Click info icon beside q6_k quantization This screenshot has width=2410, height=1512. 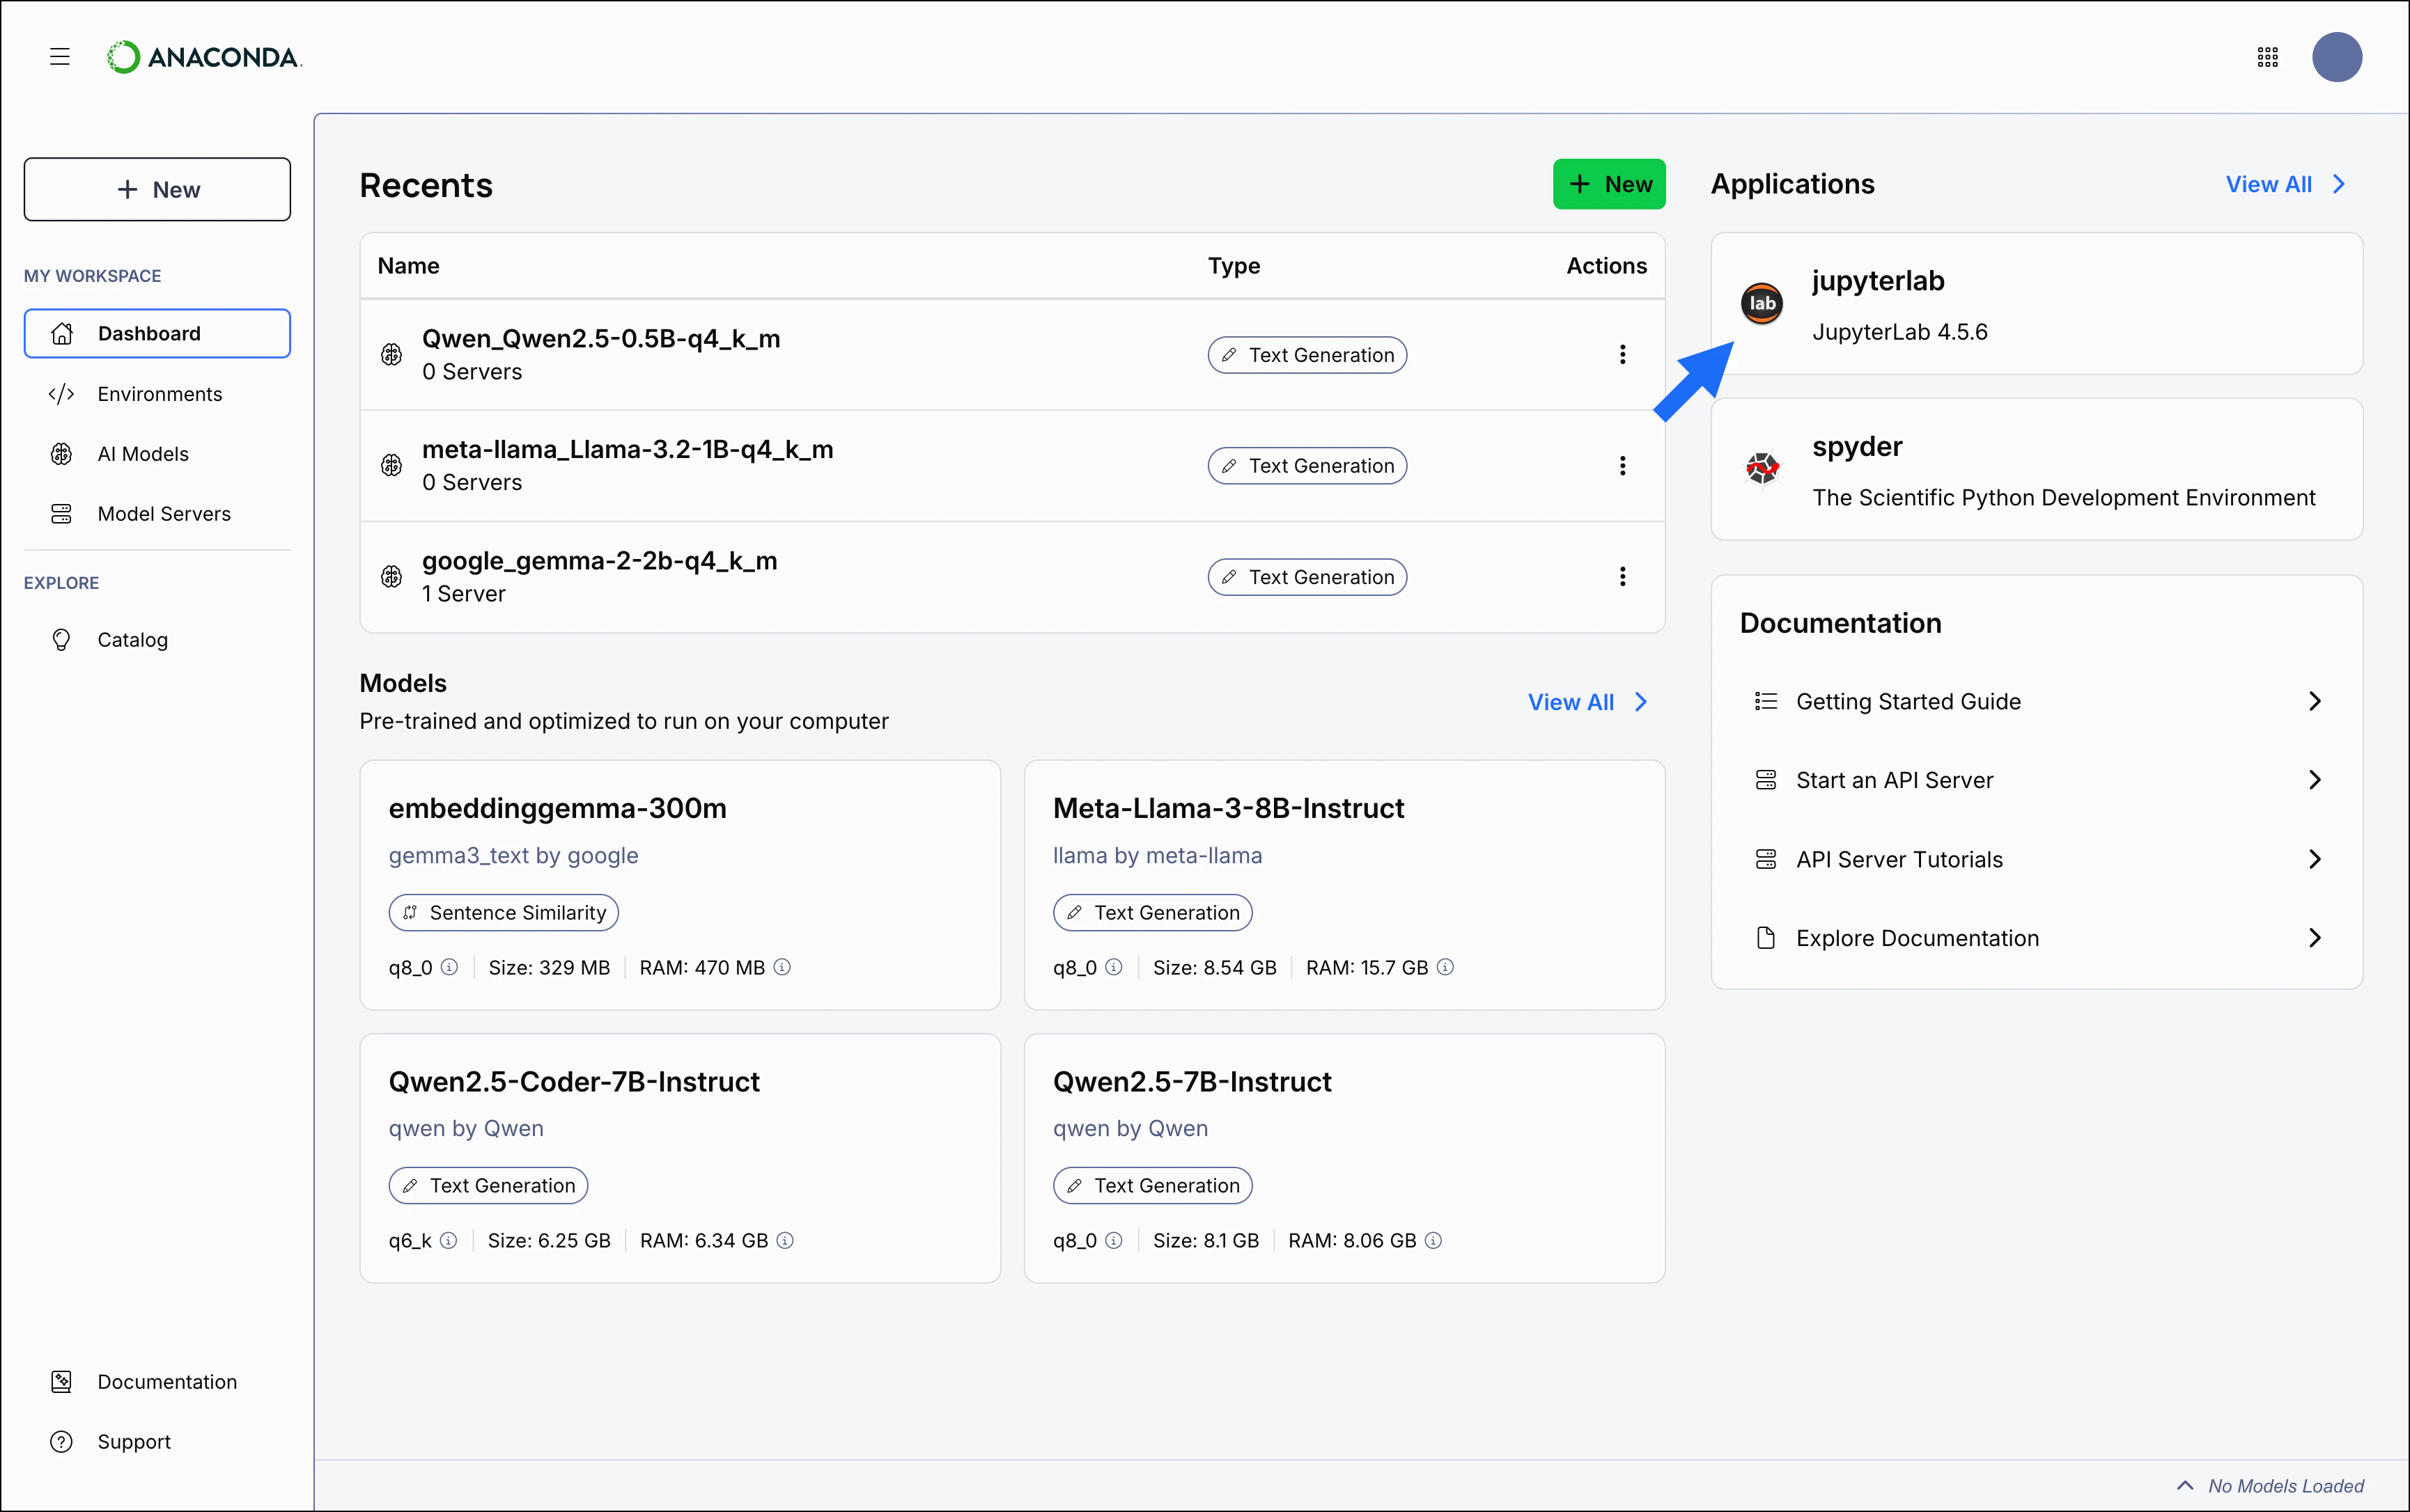point(448,1240)
